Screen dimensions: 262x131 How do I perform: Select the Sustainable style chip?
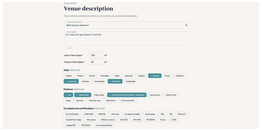click(130, 82)
